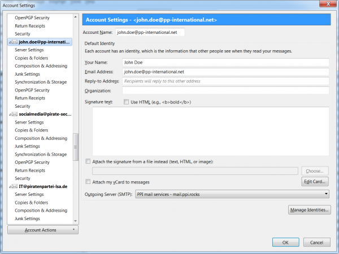The image size is (339, 254).
Task: Click the Edit Card button
Action: tap(315, 182)
